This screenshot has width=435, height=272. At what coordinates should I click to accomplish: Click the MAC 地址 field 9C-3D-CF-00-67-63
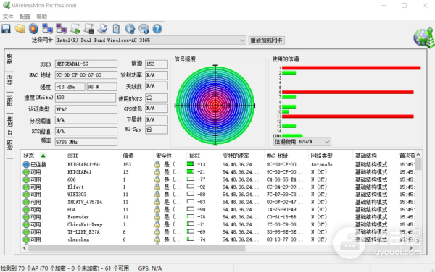click(x=86, y=75)
